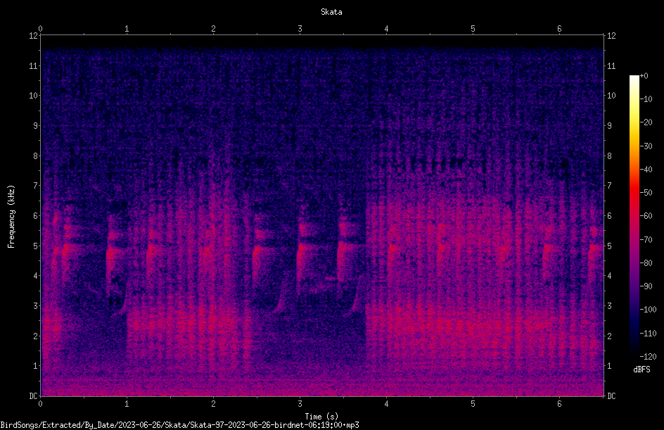Click the left axis "1" kHz label

pos(36,366)
